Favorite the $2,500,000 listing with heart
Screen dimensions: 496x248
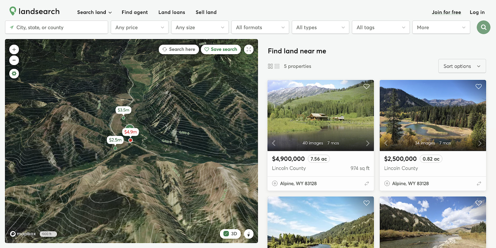coord(479,87)
